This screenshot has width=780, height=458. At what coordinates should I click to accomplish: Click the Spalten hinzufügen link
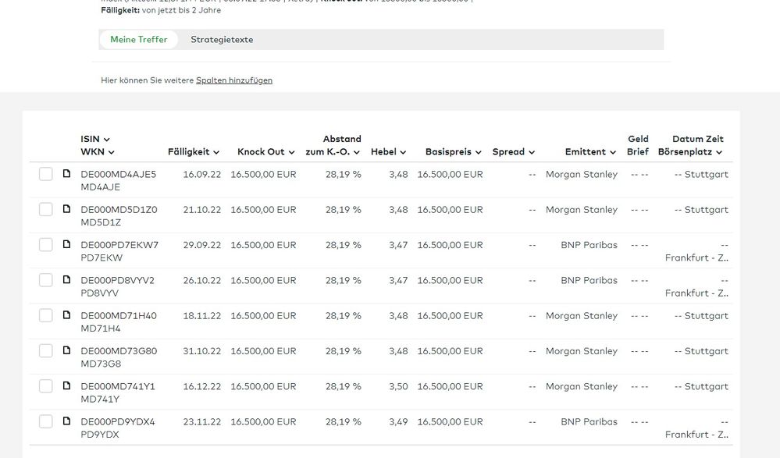(x=234, y=80)
